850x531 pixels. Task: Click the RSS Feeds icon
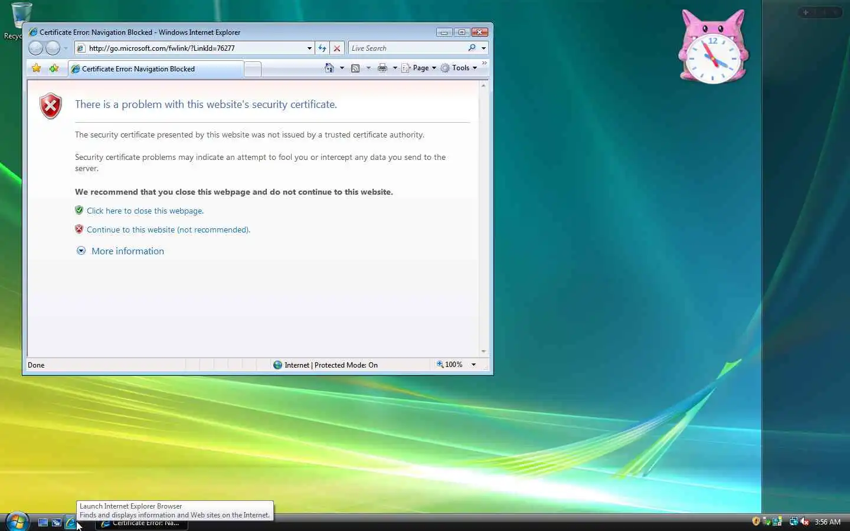(355, 68)
